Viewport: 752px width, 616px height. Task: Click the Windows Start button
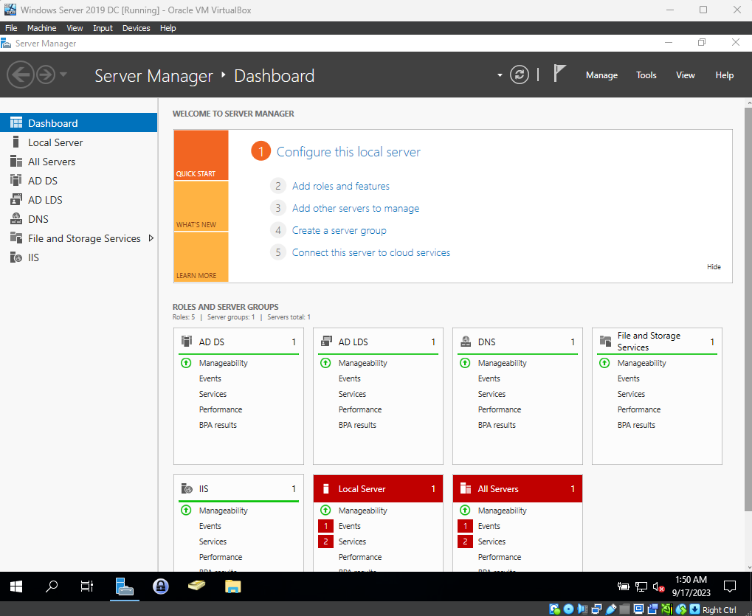(x=16, y=586)
